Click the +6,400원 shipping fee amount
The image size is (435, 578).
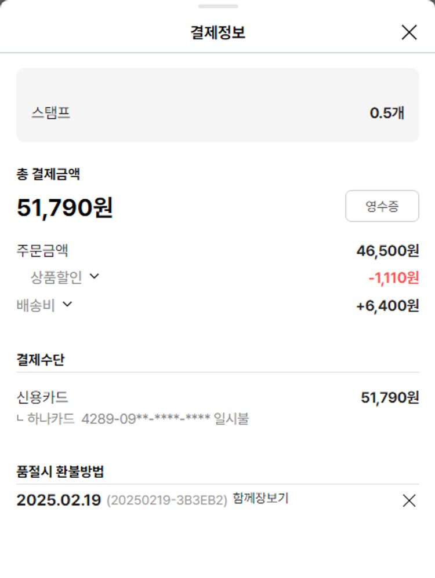pos(387,305)
